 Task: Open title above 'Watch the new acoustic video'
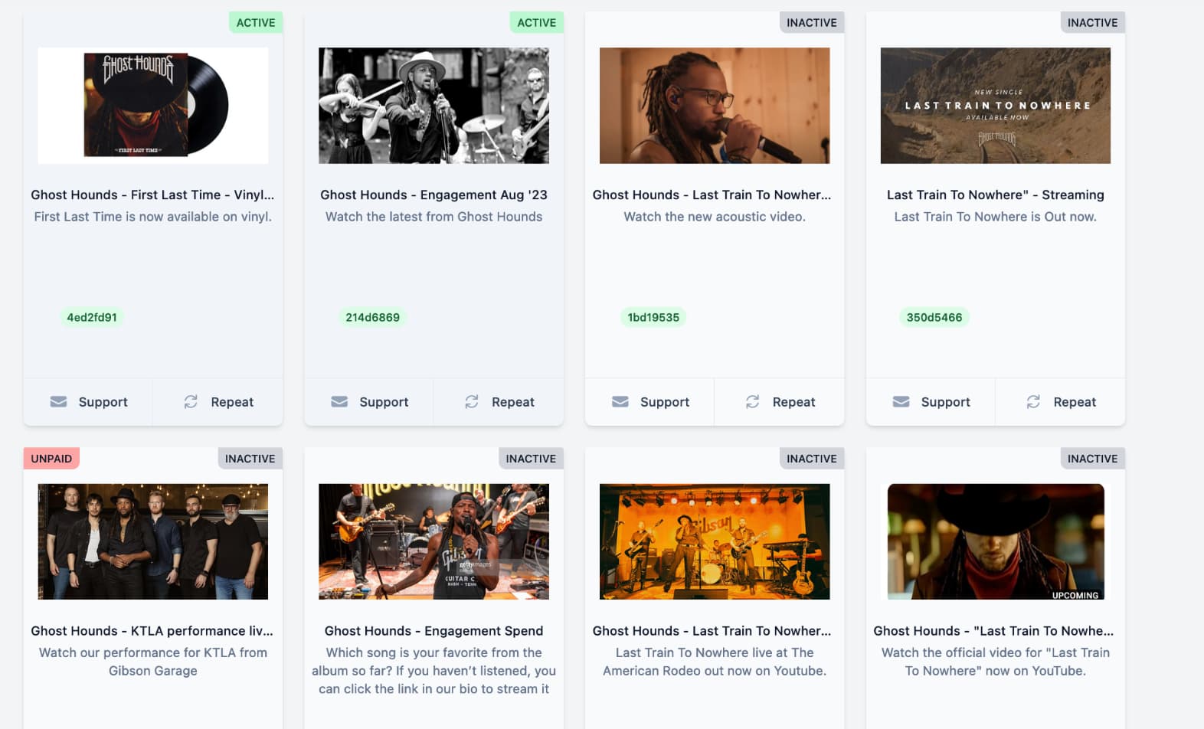(x=712, y=195)
